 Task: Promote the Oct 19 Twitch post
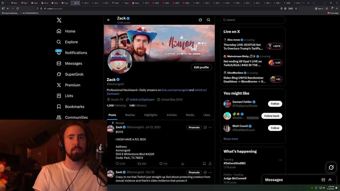pos(194,172)
